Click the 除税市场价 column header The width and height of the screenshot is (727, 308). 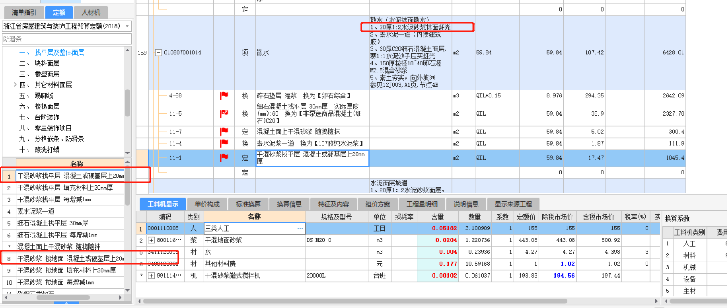[557, 217]
